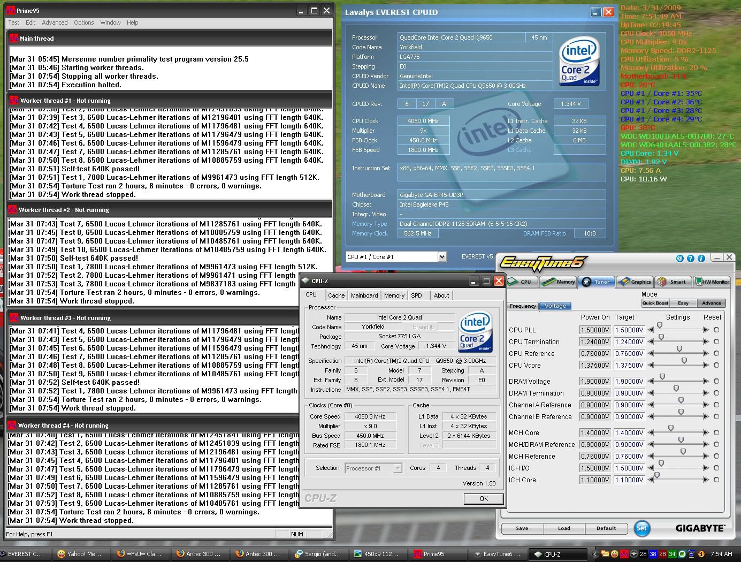The width and height of the screenshot is (741, 562).
Task: Click the CPU Vcore slider handle
Action: (684, 361)
